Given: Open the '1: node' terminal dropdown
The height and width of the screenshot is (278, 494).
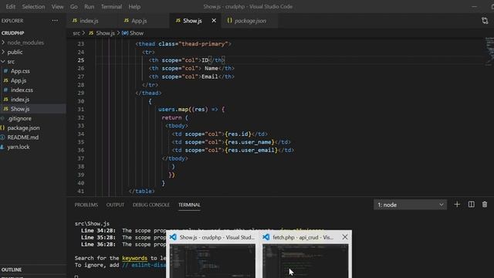Looking at the screenshot, I should click(x=410, y=205).
